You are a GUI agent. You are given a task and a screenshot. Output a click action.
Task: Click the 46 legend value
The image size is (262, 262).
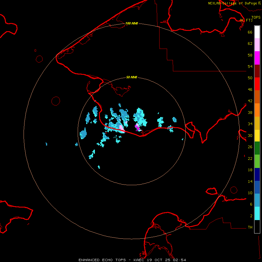250,90
